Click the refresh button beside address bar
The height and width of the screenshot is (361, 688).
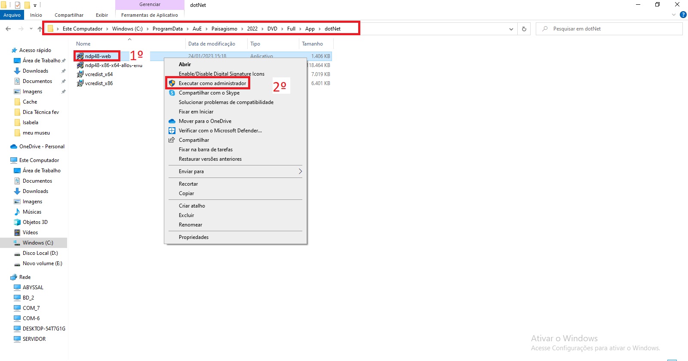(524, 29)
